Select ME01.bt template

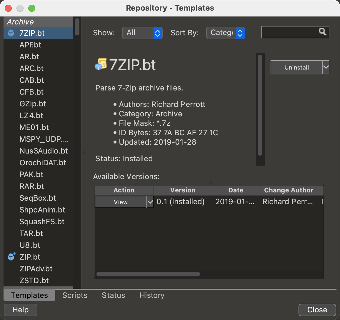[38, 127]
